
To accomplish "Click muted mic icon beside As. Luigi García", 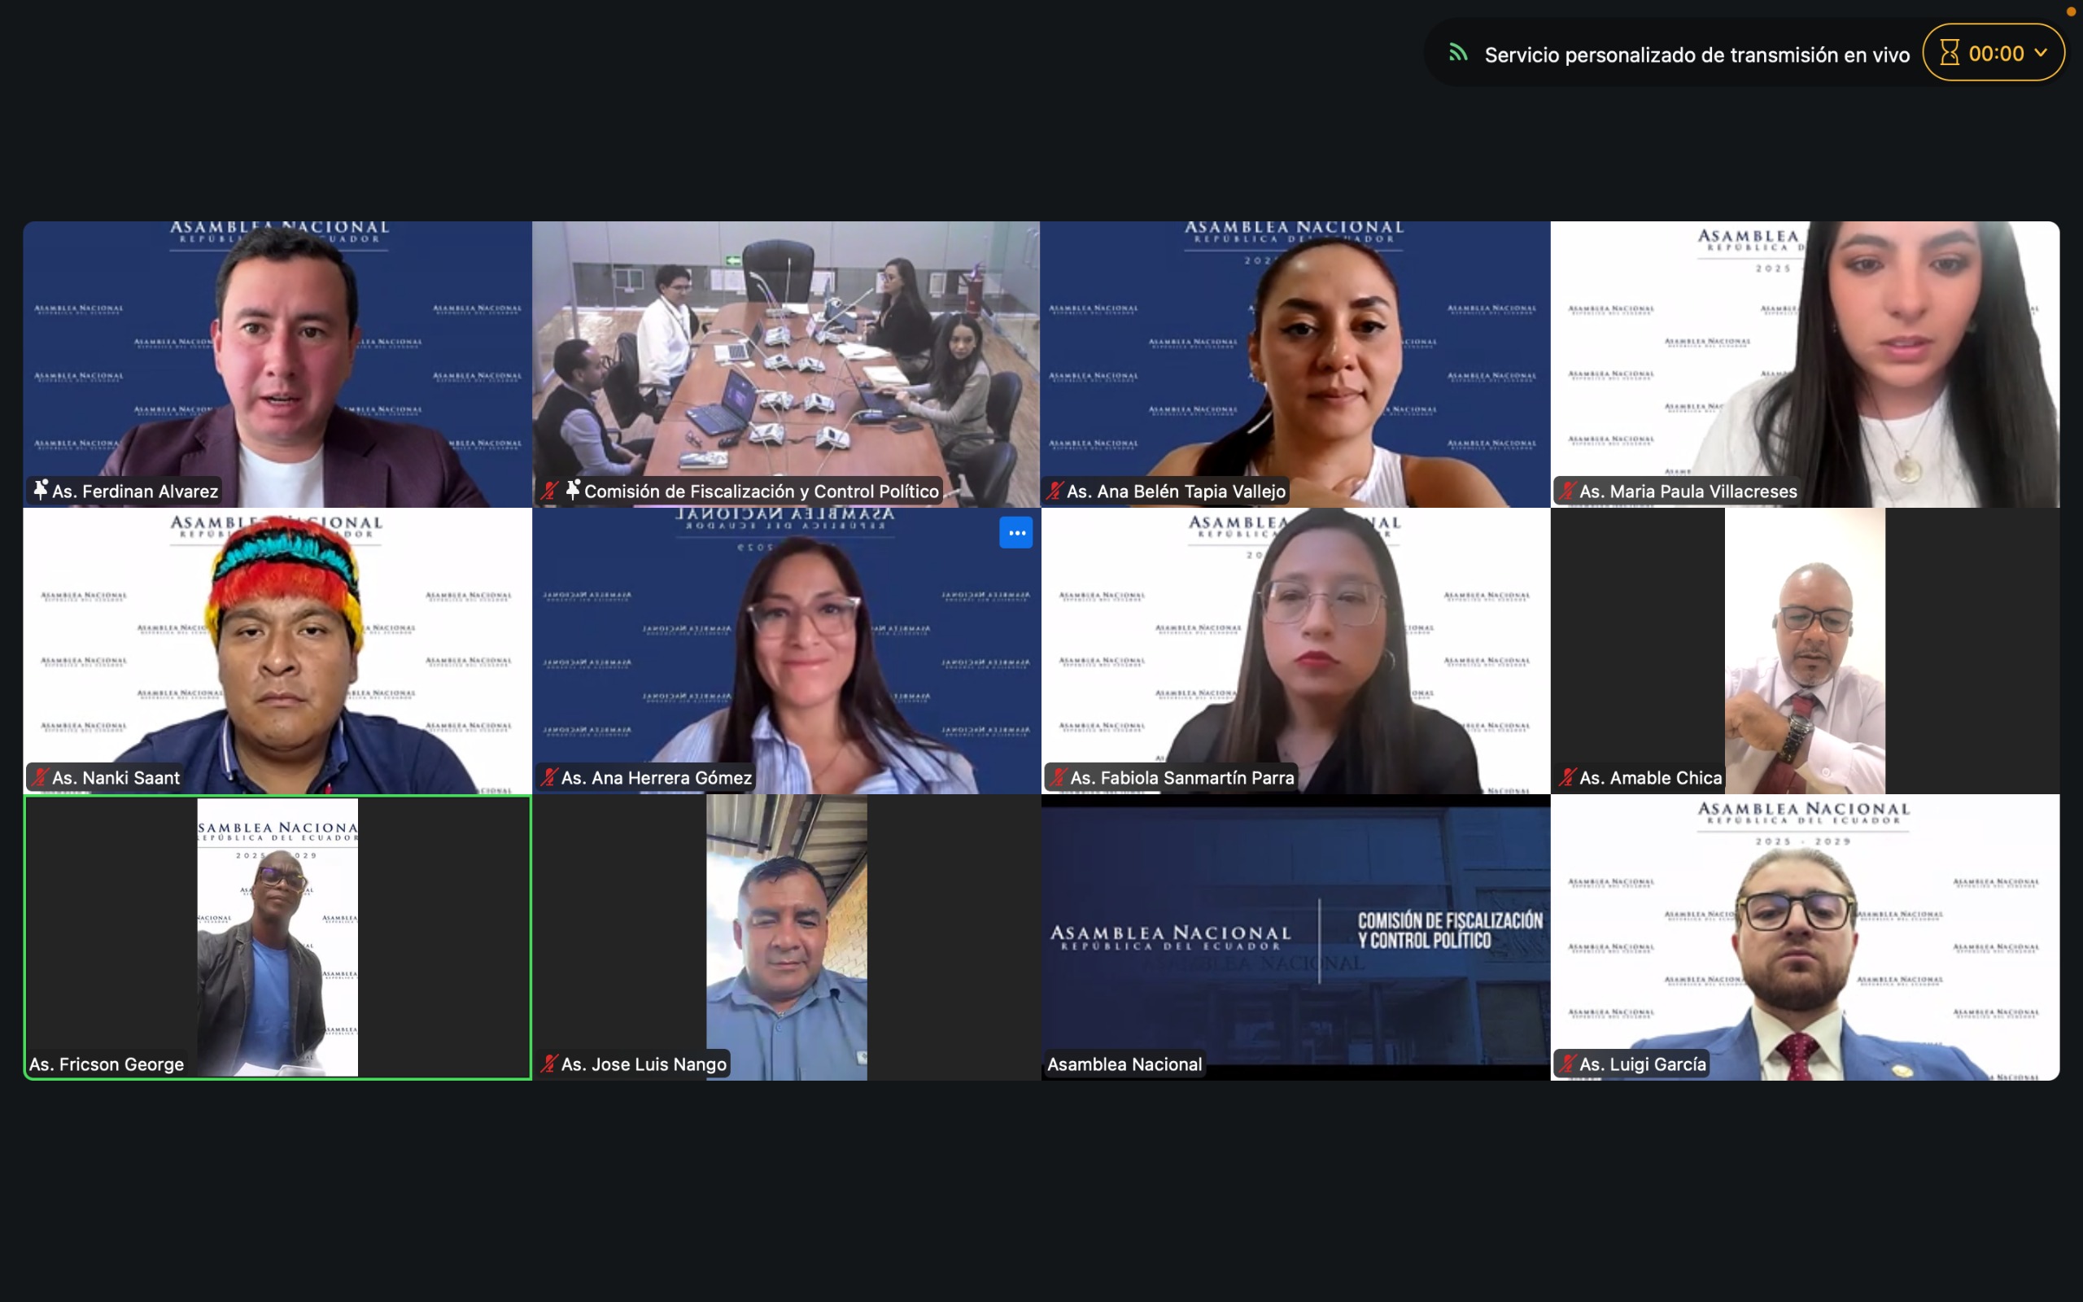I will coord(1566,1064).
